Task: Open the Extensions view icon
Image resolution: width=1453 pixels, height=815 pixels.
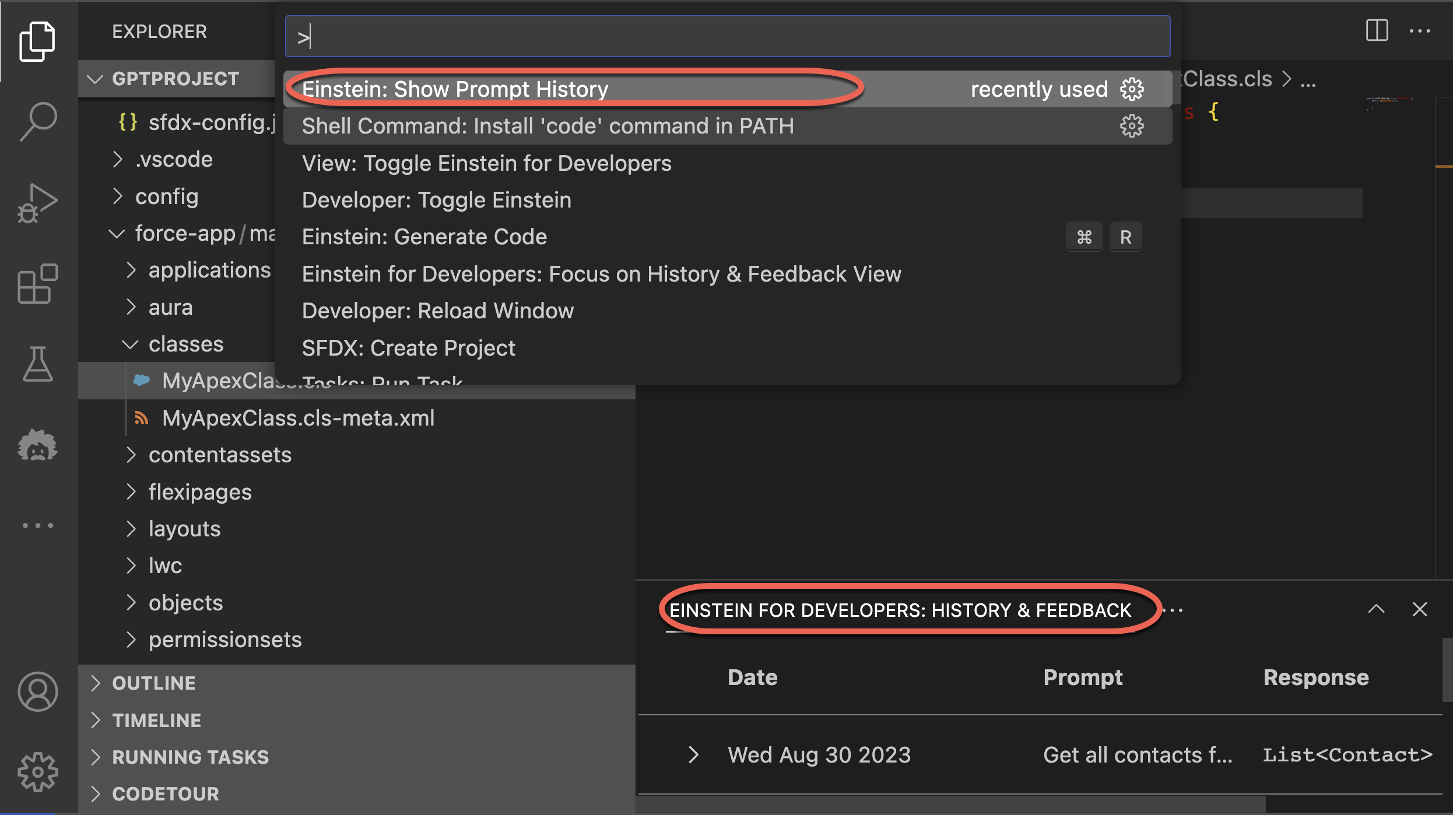Action: click(x=37, y=283)
